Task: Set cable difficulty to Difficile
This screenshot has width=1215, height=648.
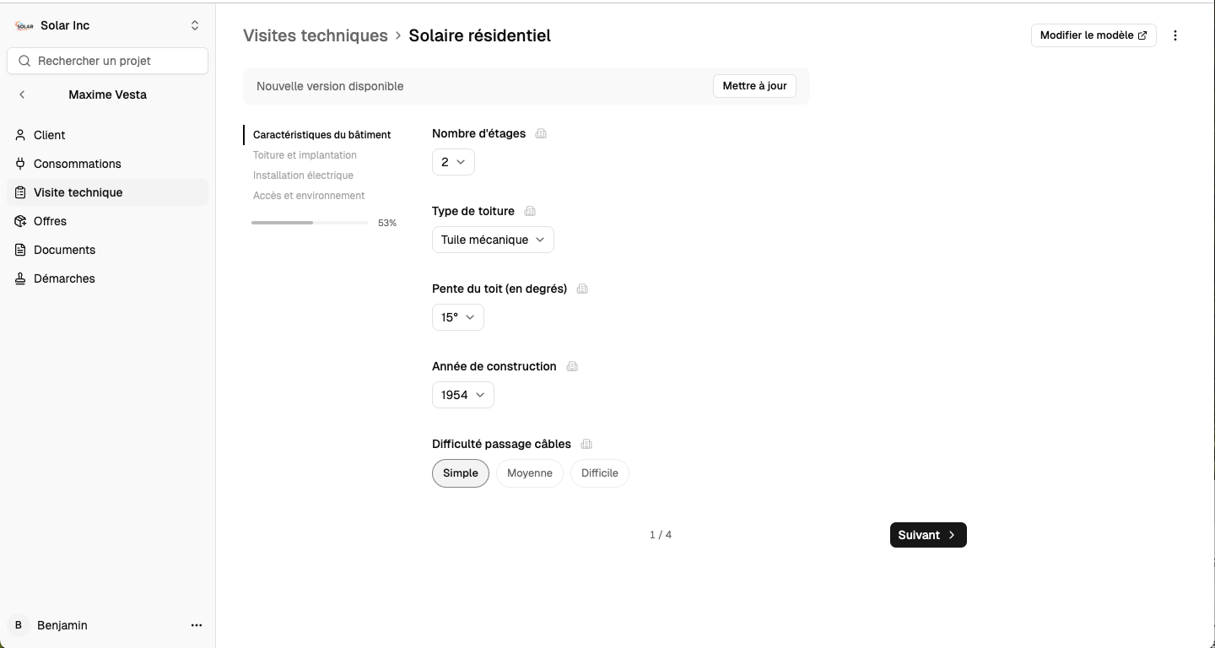Action: (600, 473)
